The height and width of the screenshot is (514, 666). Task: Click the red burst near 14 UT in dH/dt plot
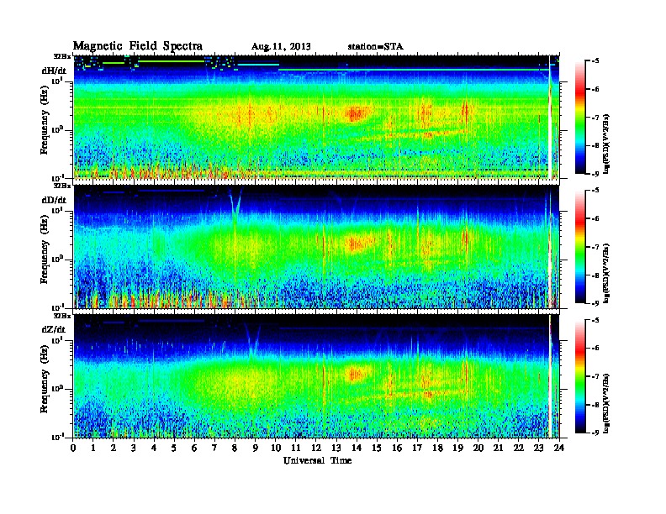[x=356, y=113]
